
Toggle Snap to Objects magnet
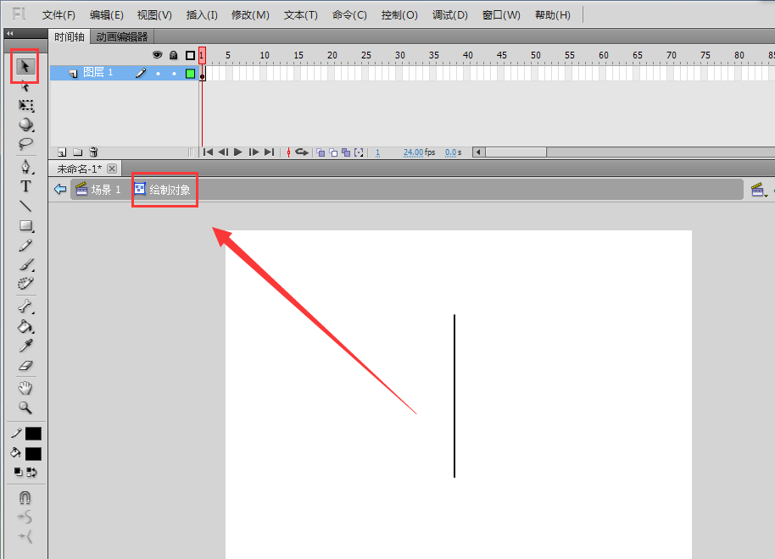(x=25, y=497)
